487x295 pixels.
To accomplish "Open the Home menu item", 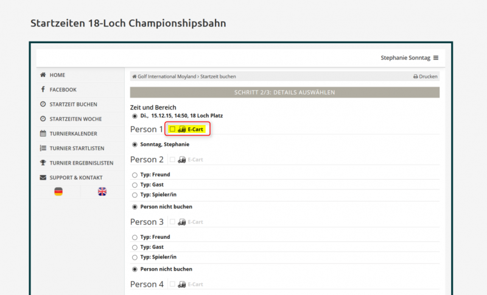I will (x=80, y=75).
